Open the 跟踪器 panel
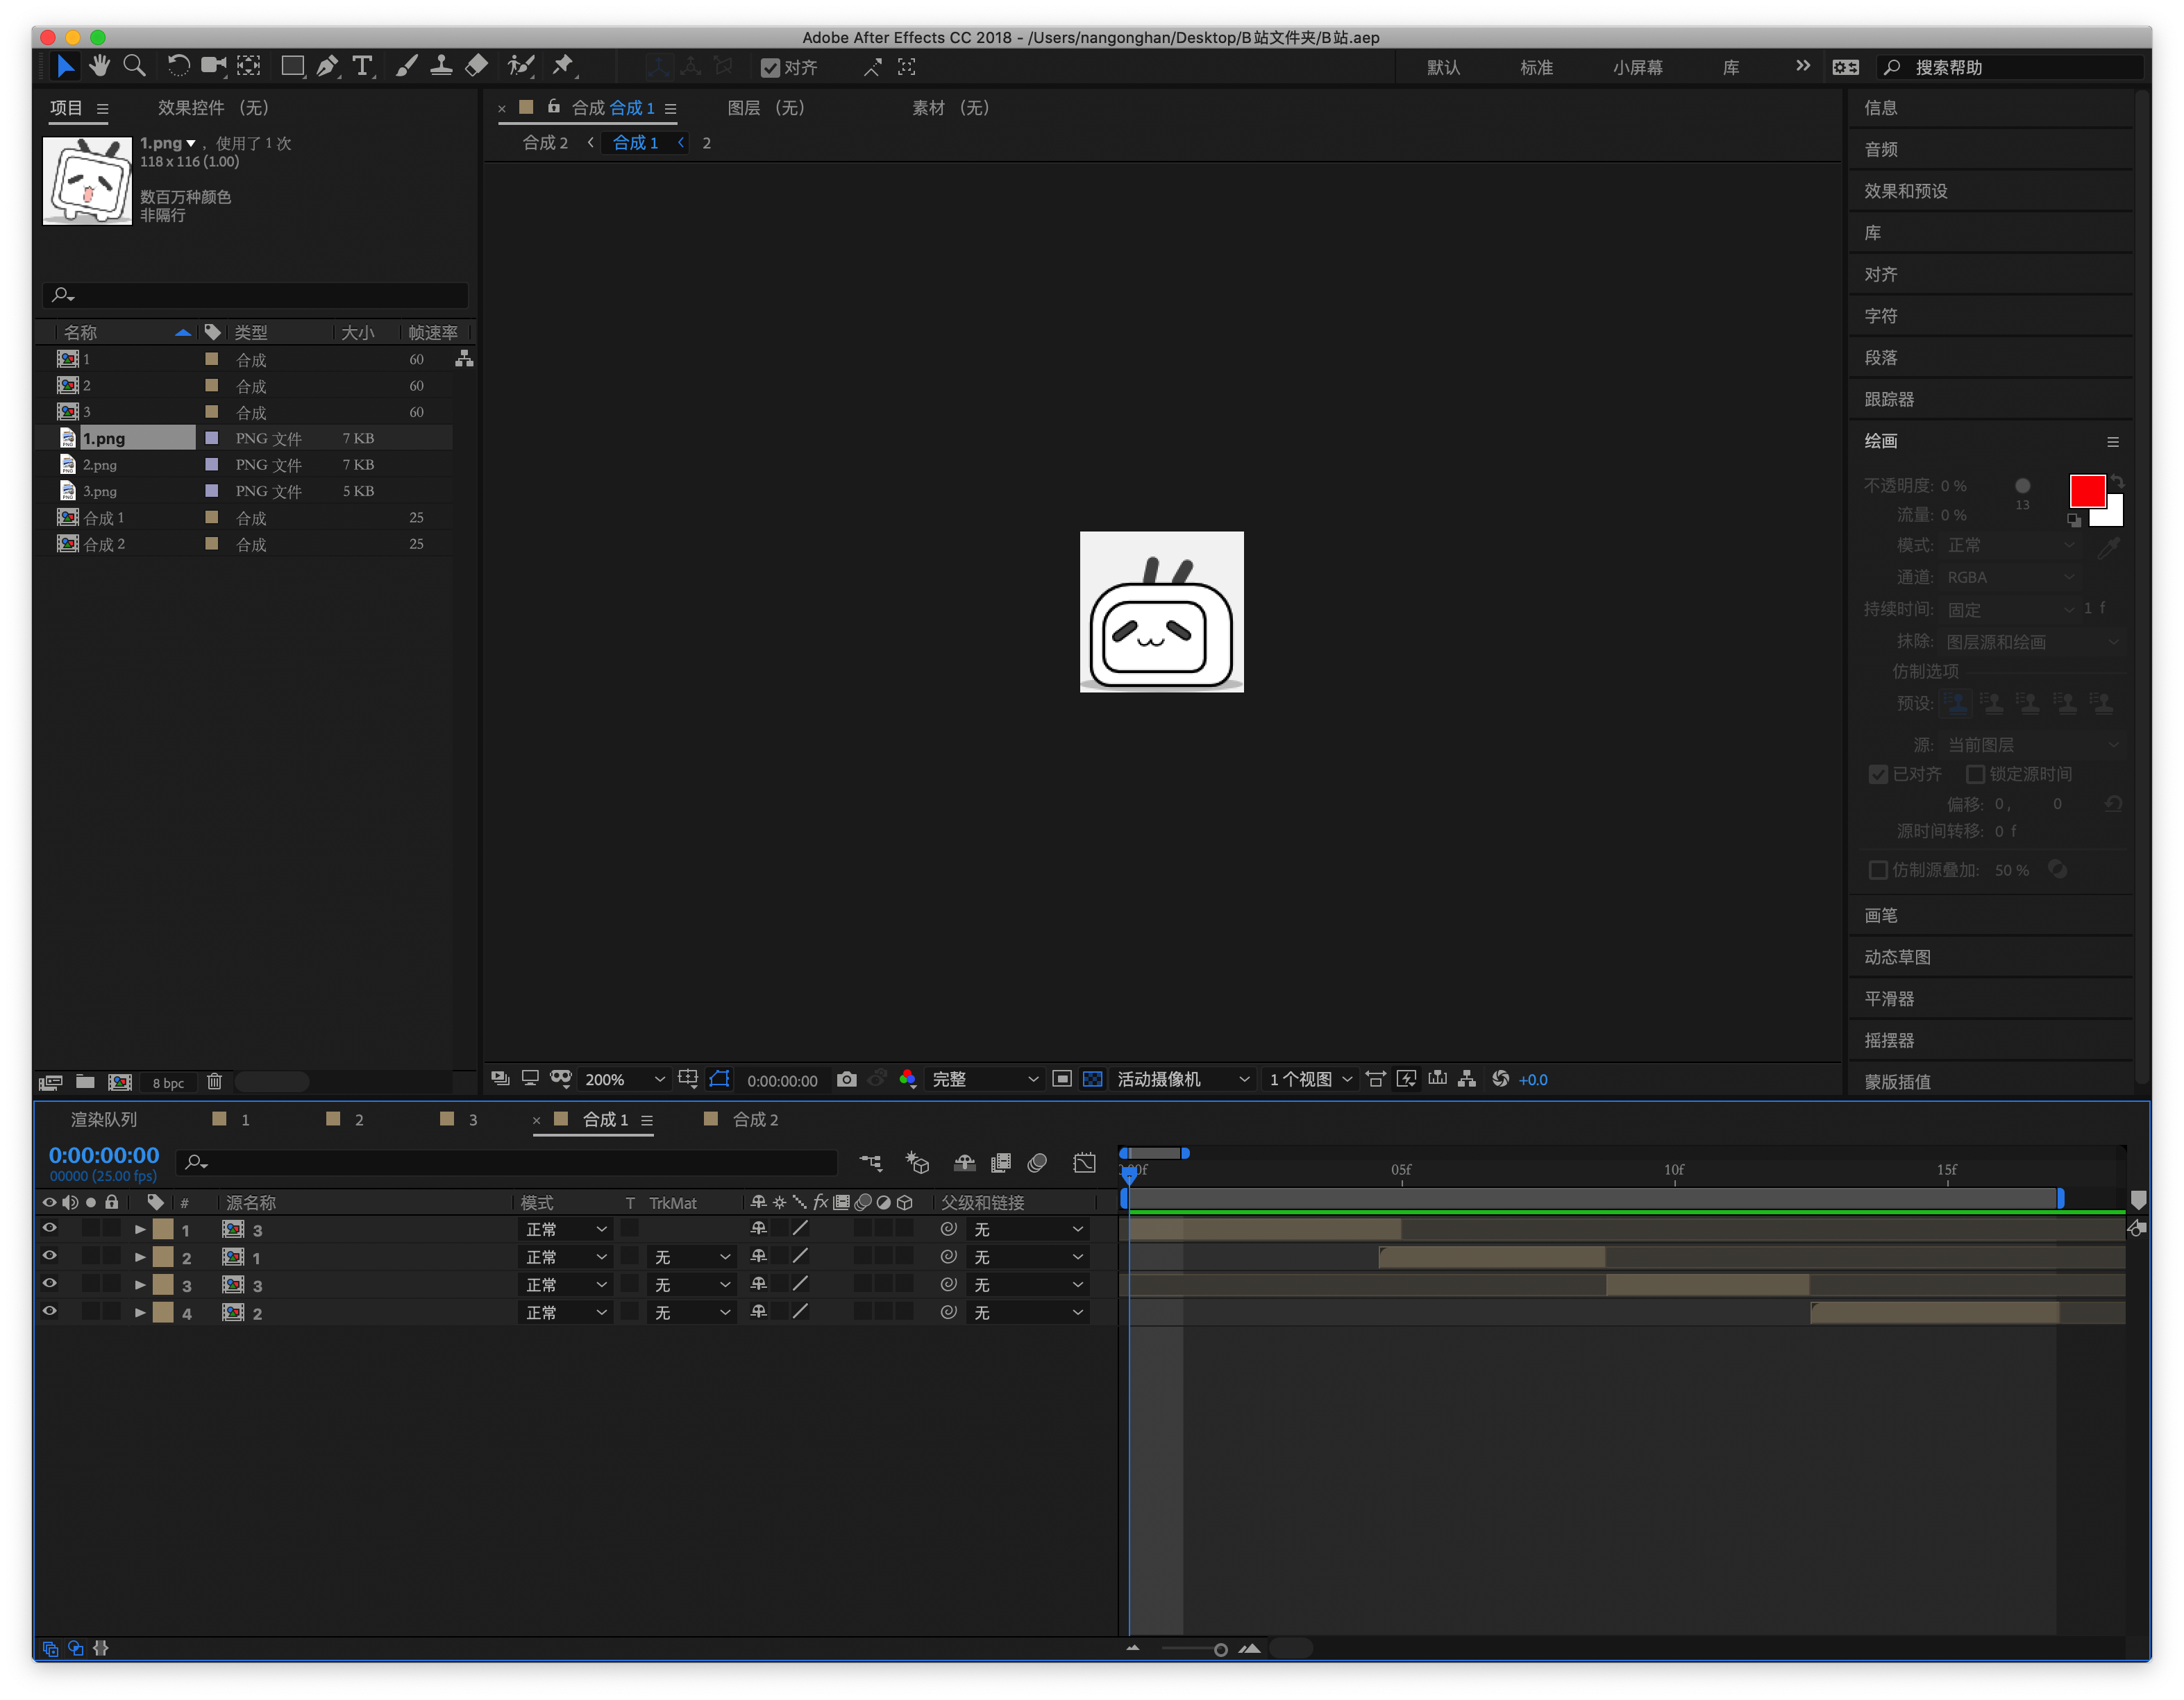The image size is (2184, 1700). click(1889, 399)
